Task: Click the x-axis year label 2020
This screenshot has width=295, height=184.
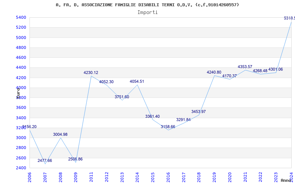Action: pyautogui.click(x=230, y=177)
